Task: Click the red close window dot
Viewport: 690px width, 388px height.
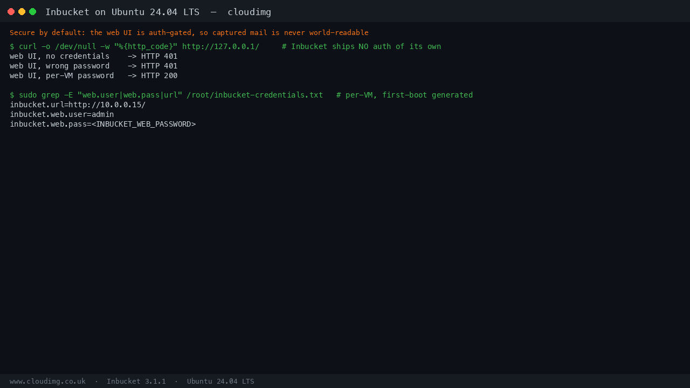Action: [x=11, y=11]
